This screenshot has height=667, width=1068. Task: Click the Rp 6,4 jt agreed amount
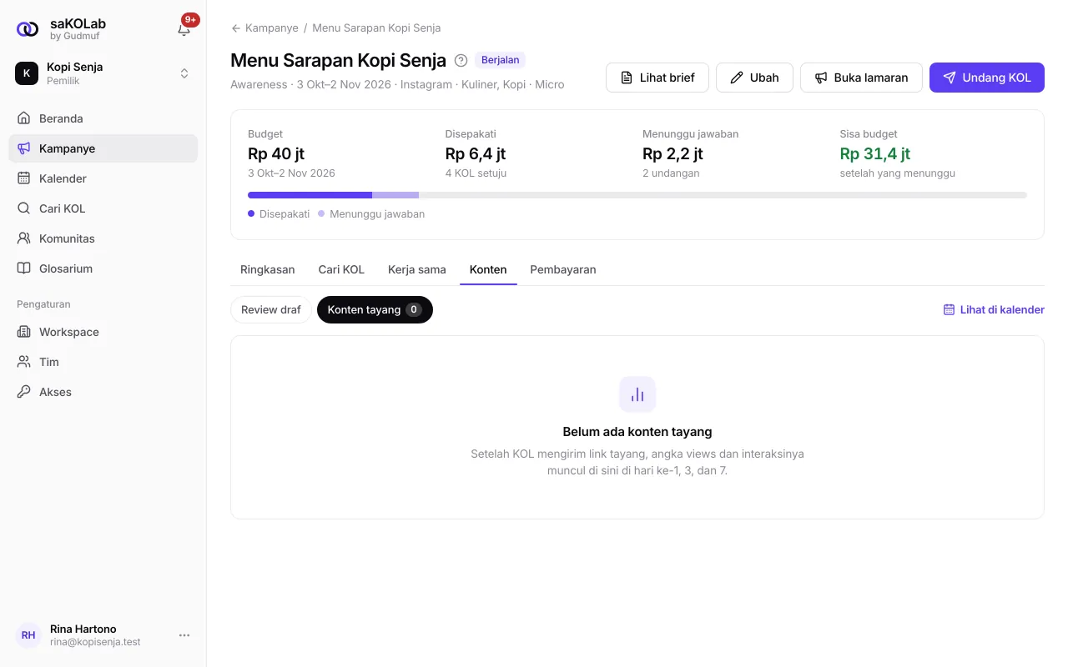[476, 153]
